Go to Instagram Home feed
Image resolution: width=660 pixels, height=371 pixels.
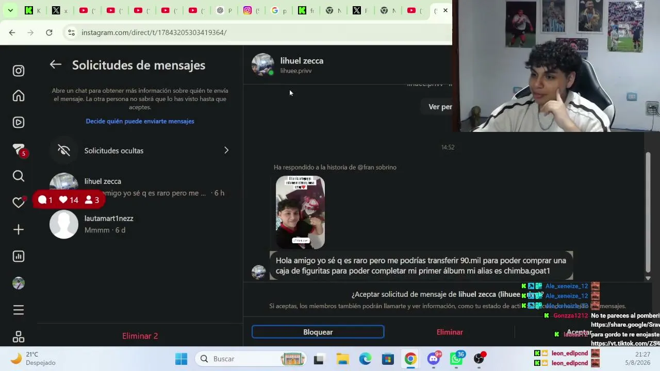click(19, 96)
